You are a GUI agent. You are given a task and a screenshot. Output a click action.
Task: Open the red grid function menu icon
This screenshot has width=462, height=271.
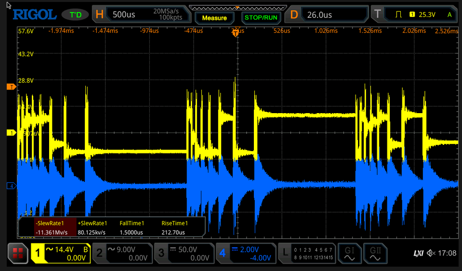click(x=18, y=253)
